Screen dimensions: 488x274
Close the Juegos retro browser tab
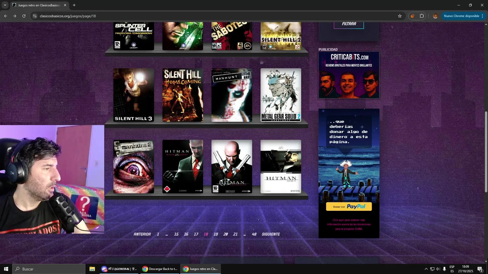pos(65,5)
